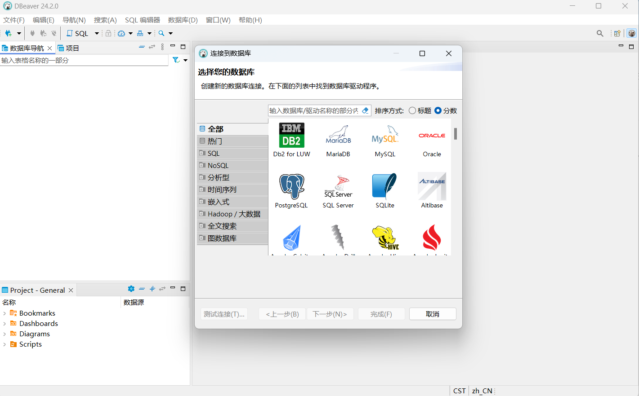Open a new SQL script editor
639x396 pixels.
click(77, 33)
